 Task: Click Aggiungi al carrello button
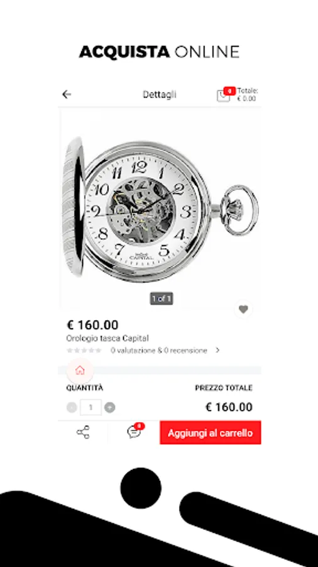[x=211, y=432]
